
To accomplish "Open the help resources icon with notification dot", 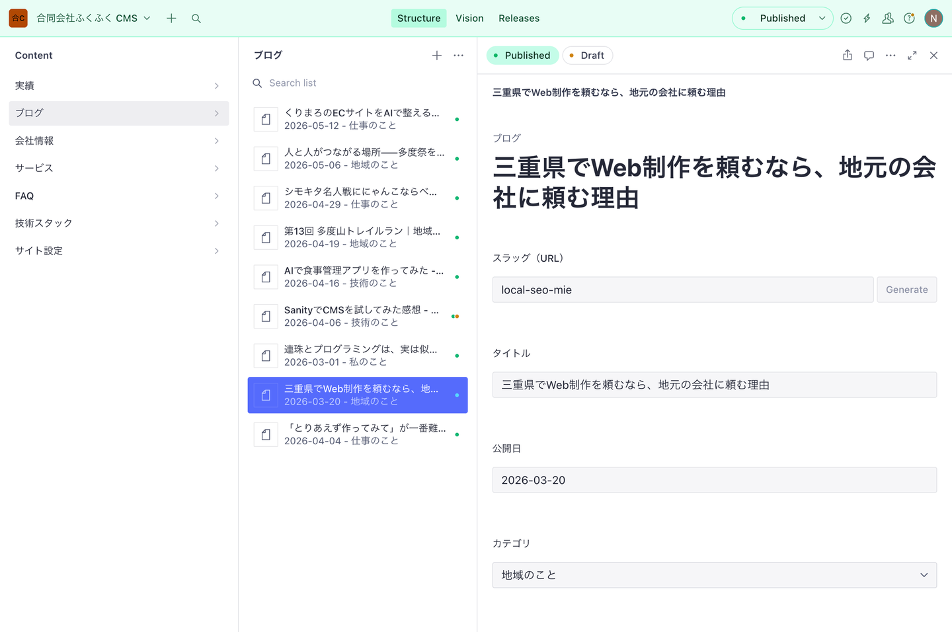I will pyautogui.click(x=909, y=19).
